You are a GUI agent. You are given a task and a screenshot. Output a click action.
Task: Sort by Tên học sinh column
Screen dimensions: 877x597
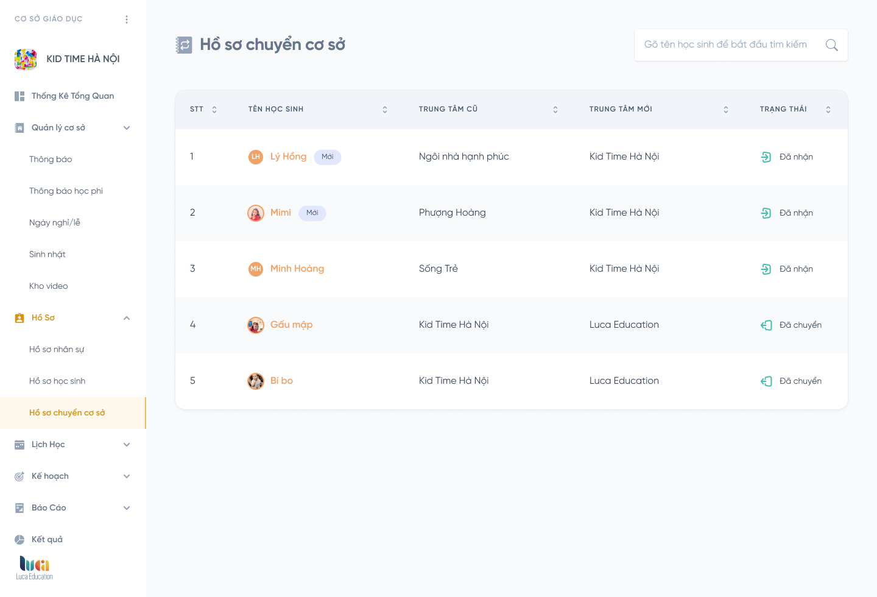pos(385,110)
